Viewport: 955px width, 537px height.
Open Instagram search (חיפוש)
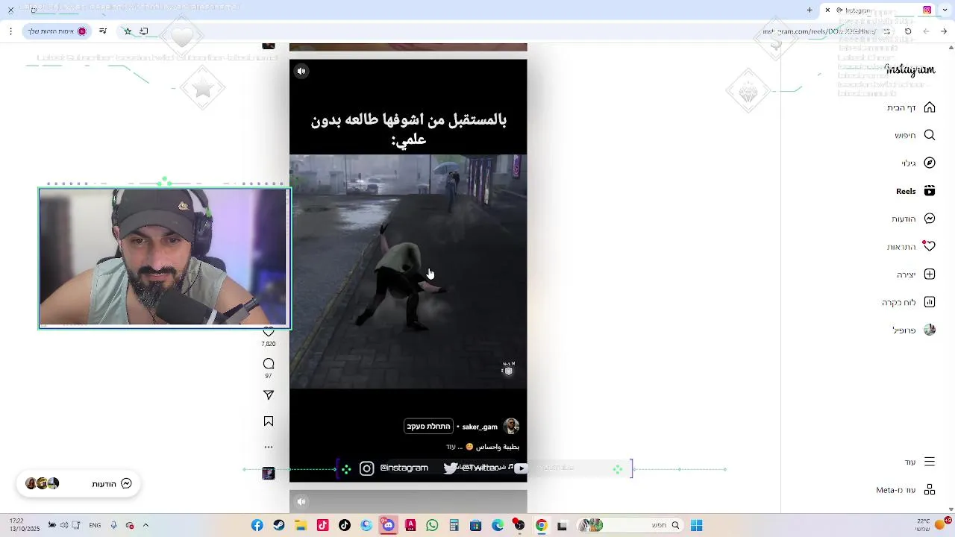(915, 135)
